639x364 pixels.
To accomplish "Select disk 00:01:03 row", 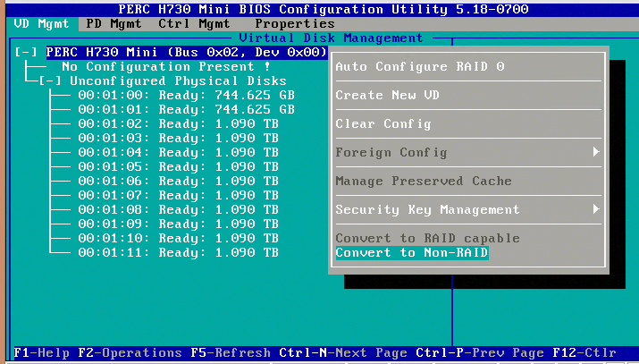I will (178, 138).
